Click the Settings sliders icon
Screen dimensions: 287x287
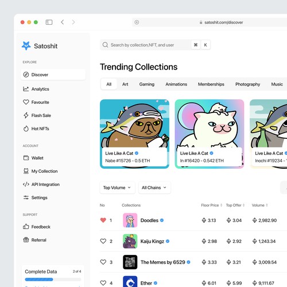tap(26, 197)
